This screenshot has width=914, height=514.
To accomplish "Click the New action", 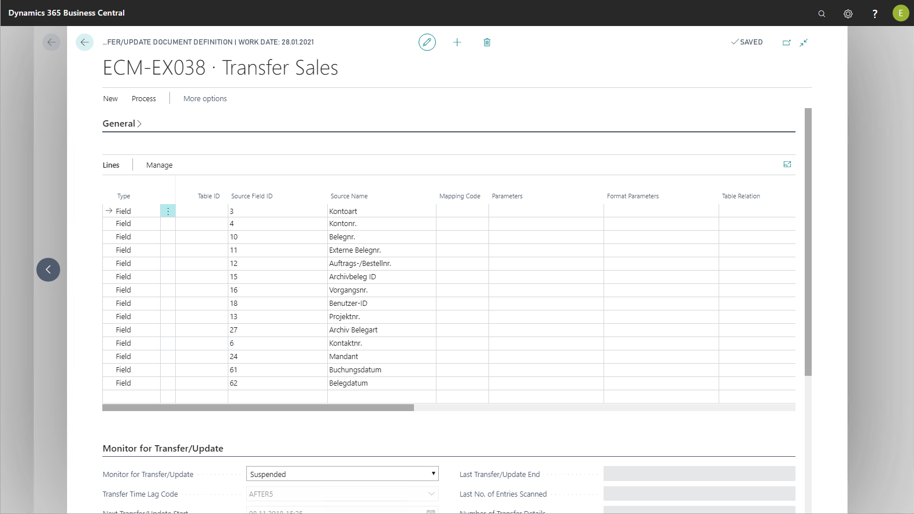I will pos(110,99).
